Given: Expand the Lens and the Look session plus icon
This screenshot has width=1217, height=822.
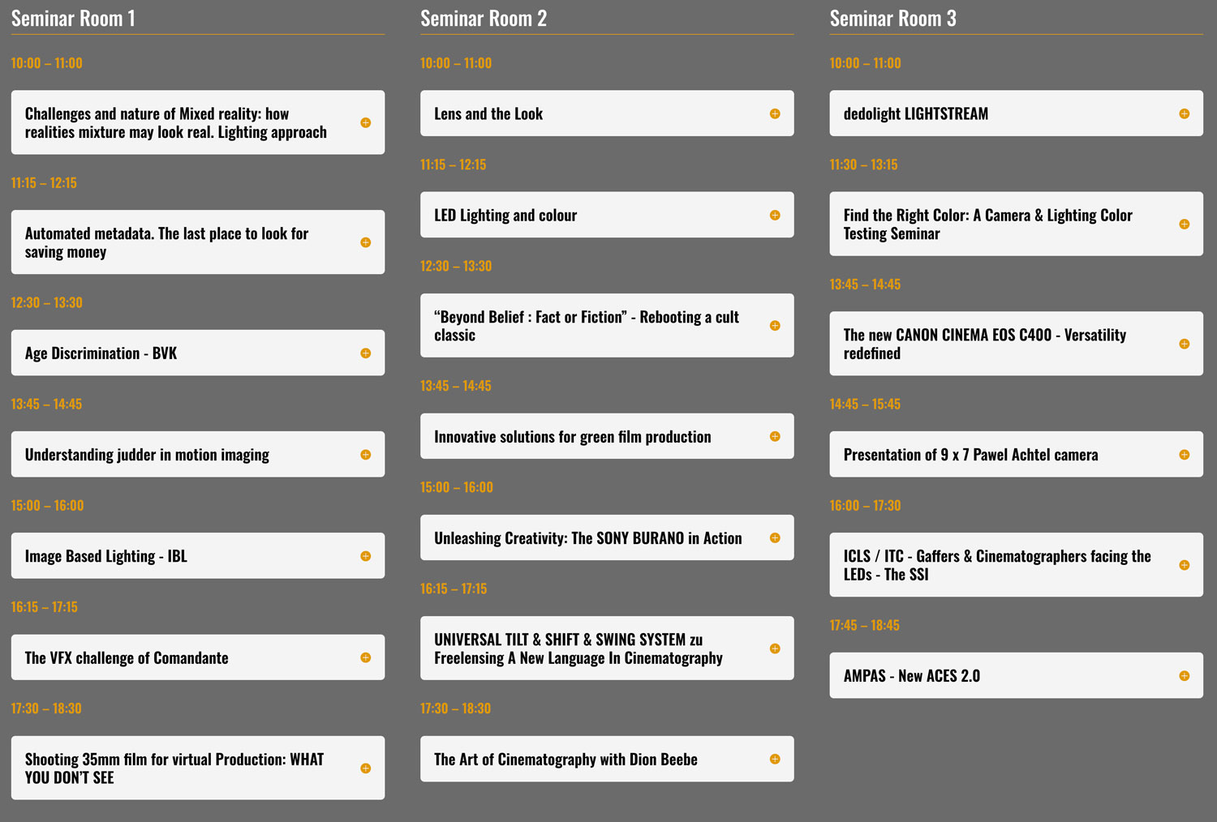Looking at the screenshot, I should tap(775, 113).
